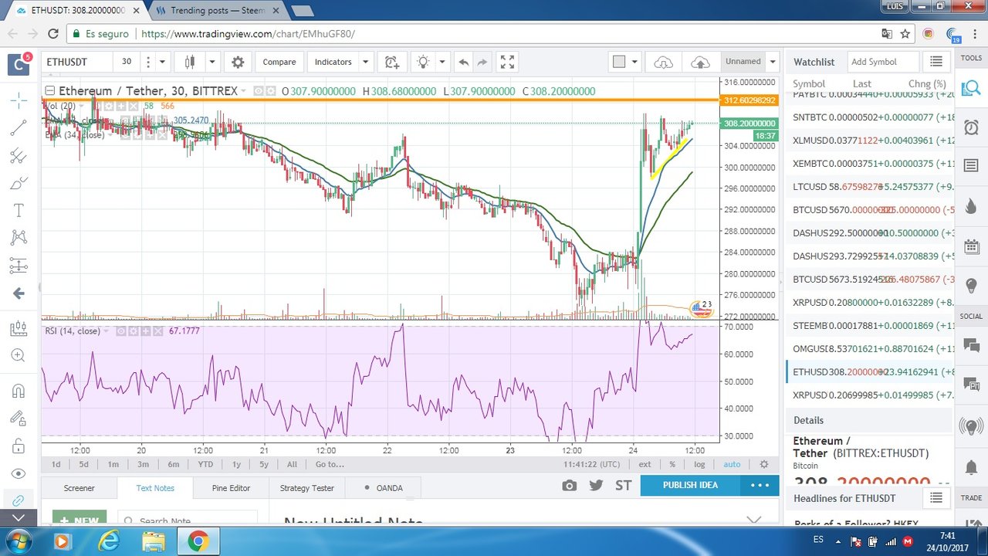Select the trend line drawing tool
Image resolution: width=988 pixels, height=556 pixels.
19,127
